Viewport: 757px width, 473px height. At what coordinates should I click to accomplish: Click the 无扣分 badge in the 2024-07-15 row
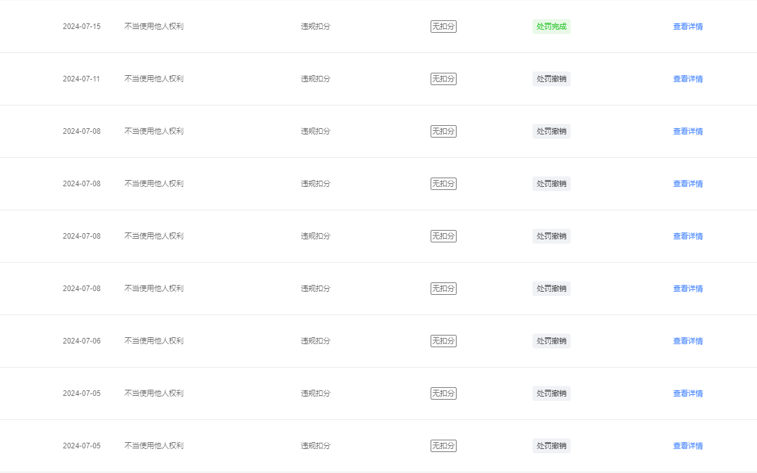coord(444,27)
